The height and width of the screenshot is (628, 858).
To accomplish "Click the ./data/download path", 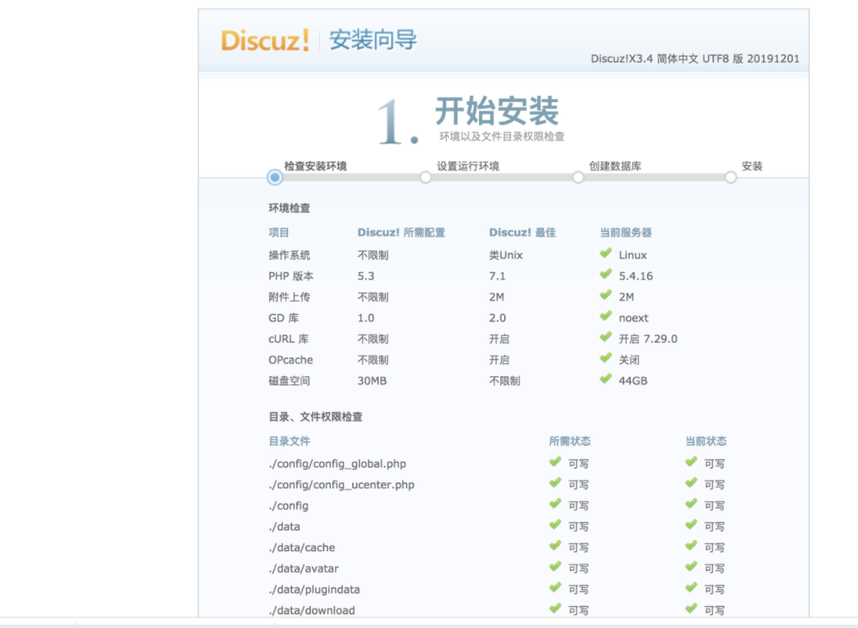I will (311, 611).
